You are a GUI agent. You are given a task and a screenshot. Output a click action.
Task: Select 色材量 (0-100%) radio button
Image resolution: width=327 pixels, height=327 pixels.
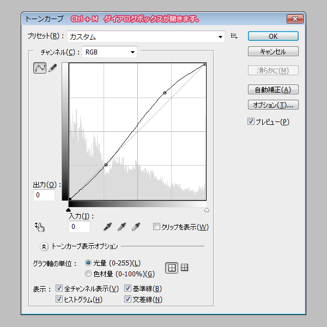(88, 274)
